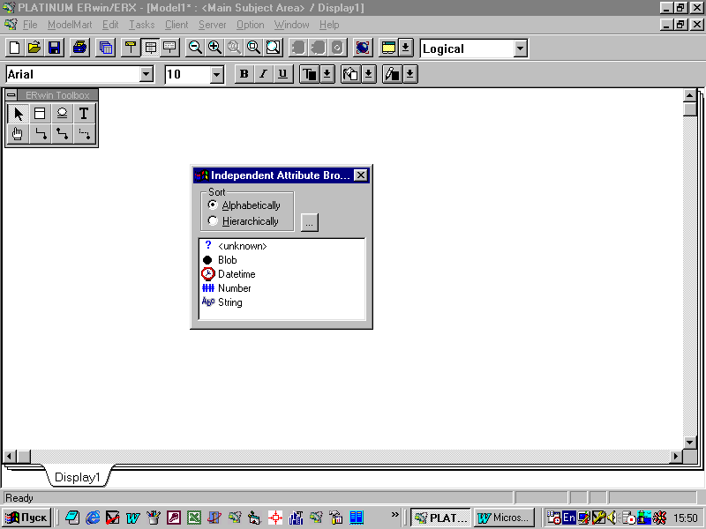Select the pointer tool in ERwin Toolbox
Screen dimensions: 706x529
tap(18, 114)
